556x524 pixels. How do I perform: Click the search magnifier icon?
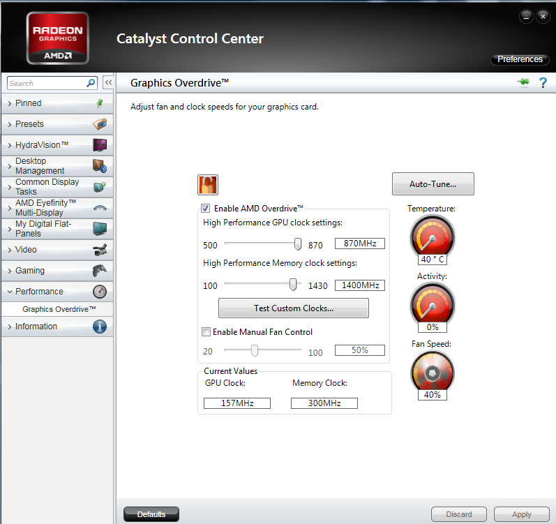[91, 83]
